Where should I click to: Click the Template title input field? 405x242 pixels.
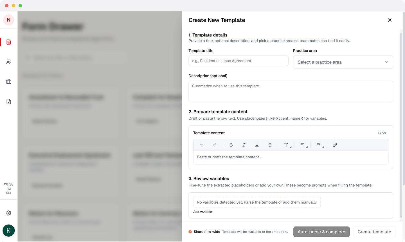(238, 61)
